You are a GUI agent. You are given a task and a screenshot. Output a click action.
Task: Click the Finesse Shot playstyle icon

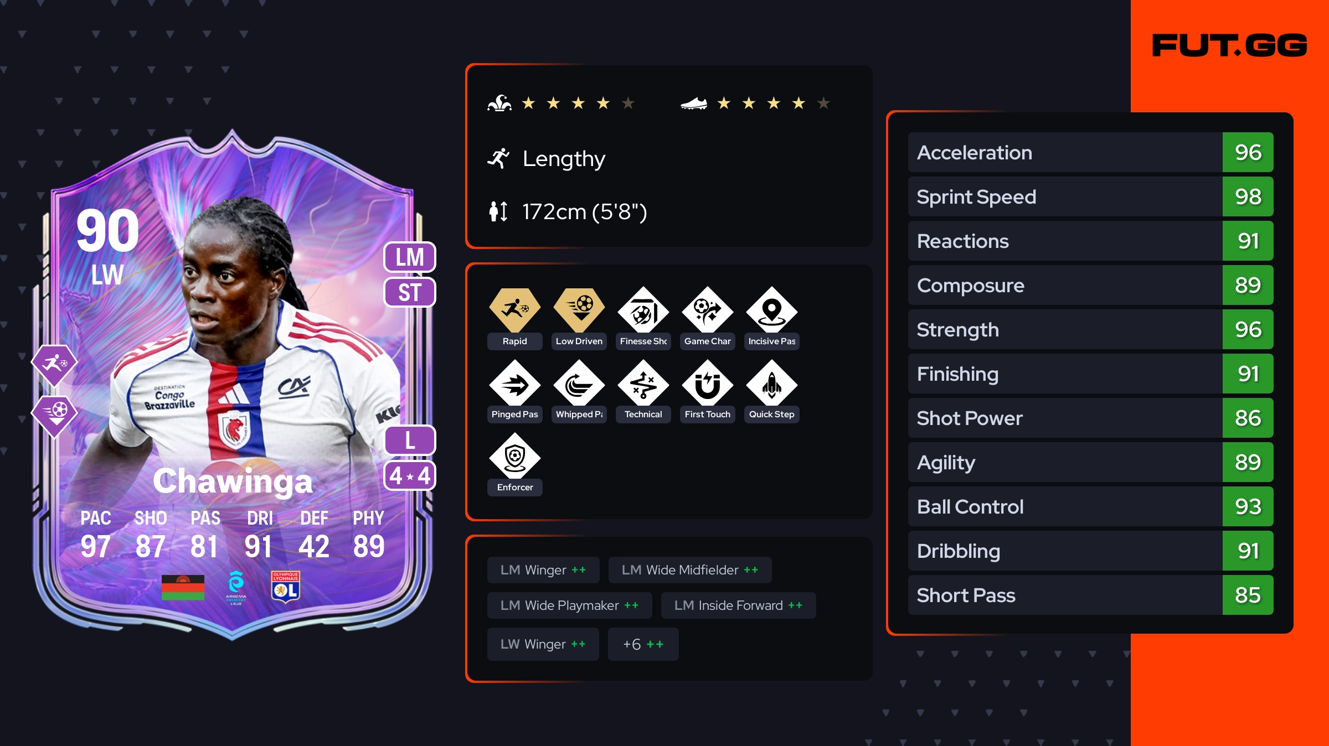tap(643, 310)
